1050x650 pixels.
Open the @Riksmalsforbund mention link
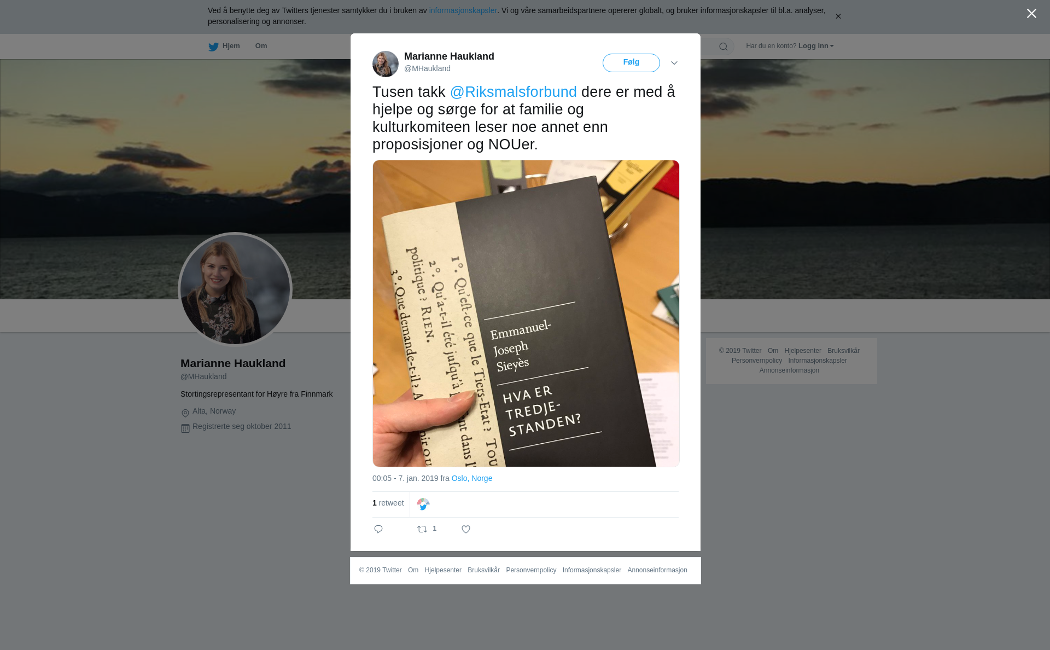tap(513, 92)
